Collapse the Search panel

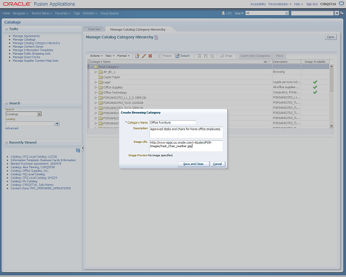tap(6, 103)
